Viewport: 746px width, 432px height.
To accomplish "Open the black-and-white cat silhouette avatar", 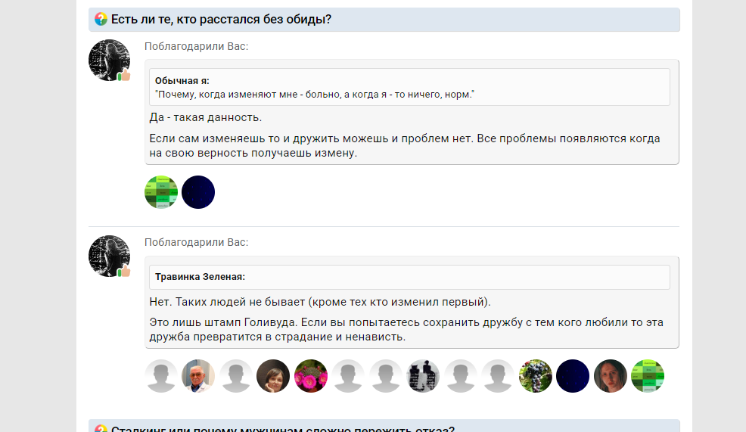I will coord(423,376).
